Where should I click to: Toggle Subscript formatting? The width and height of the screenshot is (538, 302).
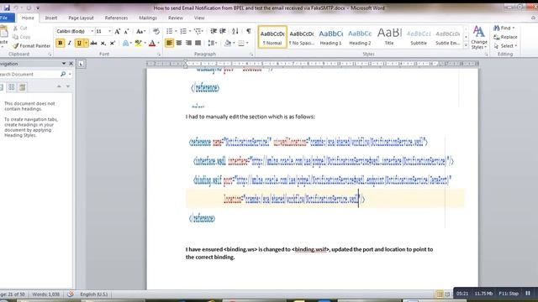[x=103, y=43]
